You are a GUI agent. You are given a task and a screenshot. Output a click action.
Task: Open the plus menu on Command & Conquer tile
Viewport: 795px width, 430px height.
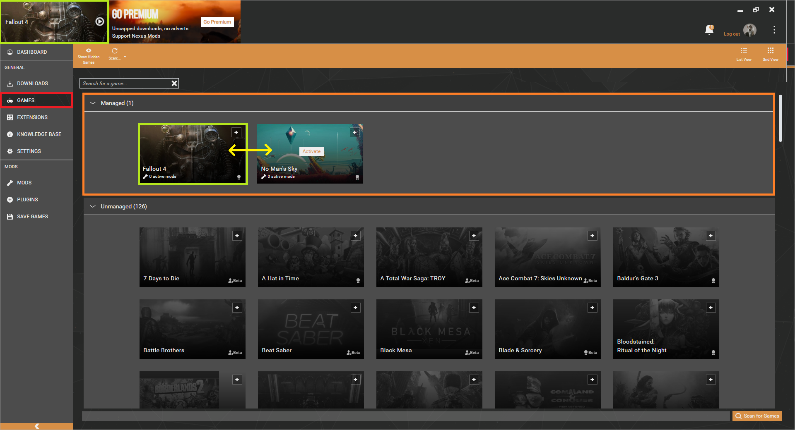click(x=592, y=380)
